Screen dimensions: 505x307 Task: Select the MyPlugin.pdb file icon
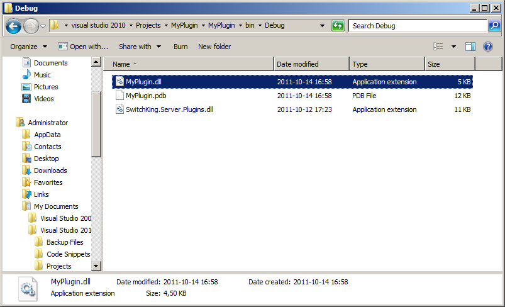[119, 96]
